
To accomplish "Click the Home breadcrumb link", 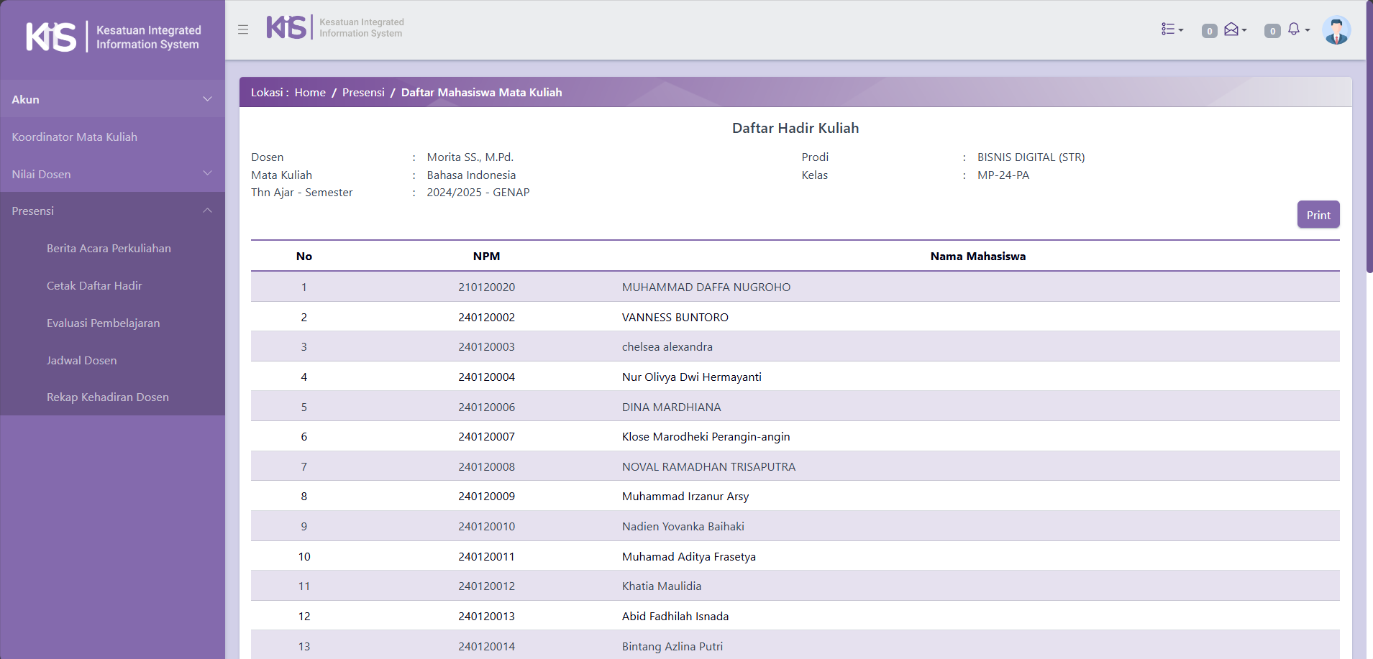I will click(310, 92).
